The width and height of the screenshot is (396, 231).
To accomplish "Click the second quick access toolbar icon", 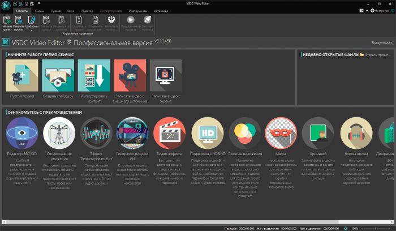I will coord(20,3).
